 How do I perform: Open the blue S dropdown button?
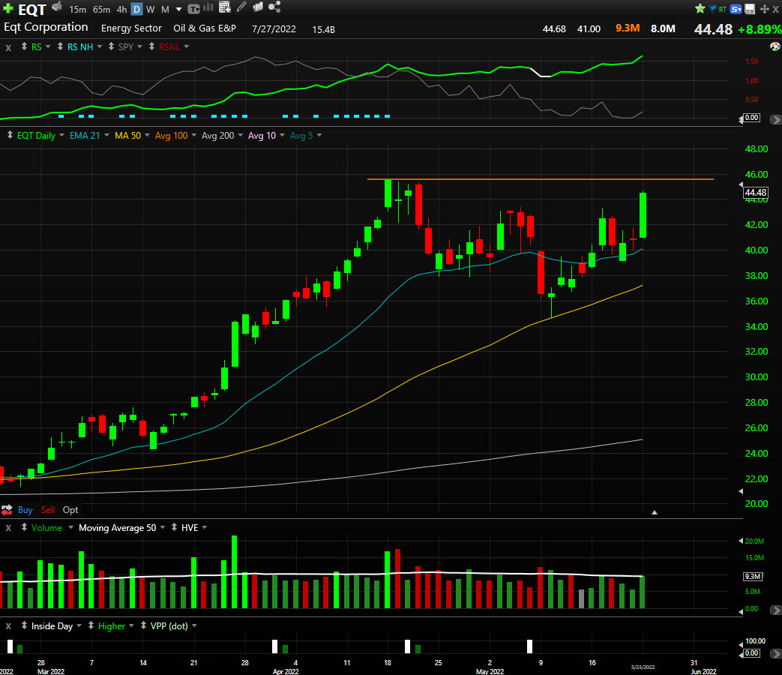coord(736,9)
